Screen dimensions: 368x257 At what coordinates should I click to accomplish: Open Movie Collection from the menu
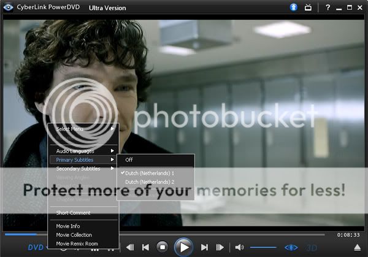(x=83, y=235)
